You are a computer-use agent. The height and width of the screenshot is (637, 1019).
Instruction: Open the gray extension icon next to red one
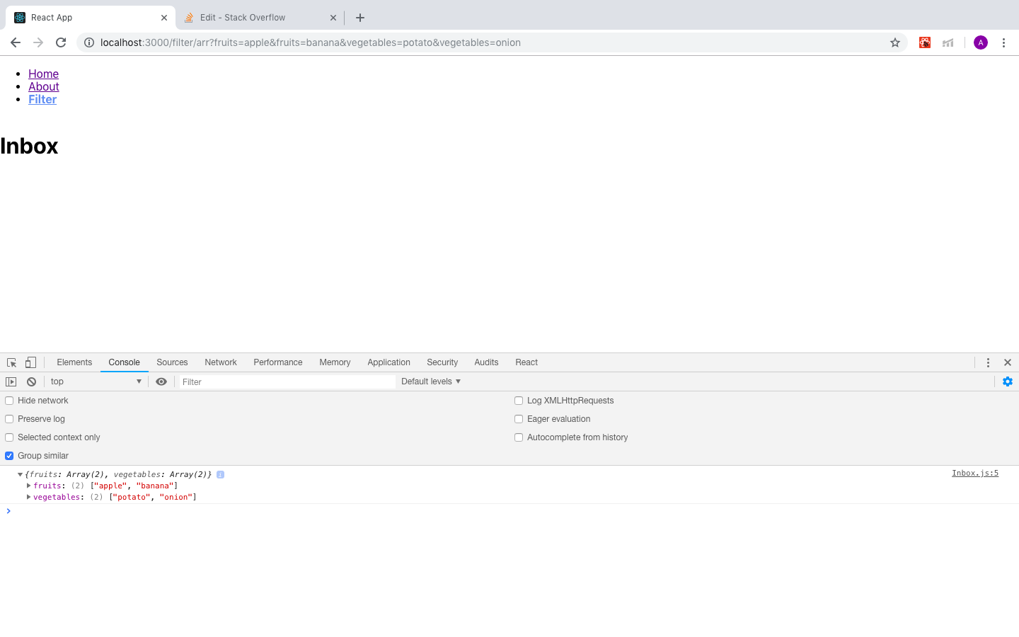point(948,42)
